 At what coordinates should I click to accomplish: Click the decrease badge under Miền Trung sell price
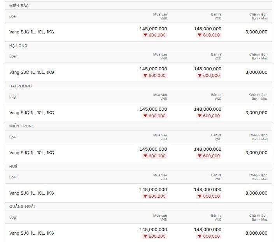tap(208, 156)
